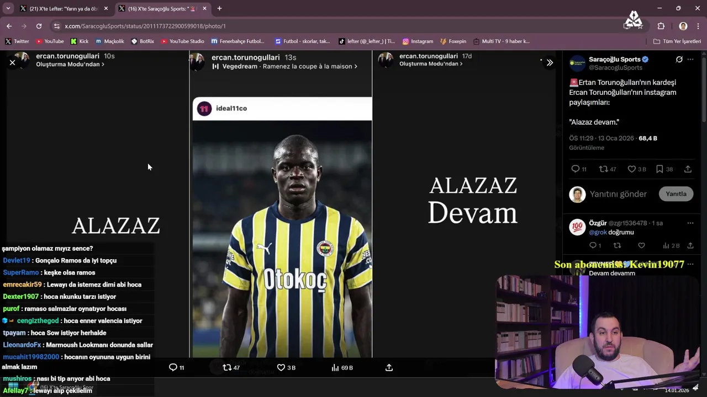Open tweet timestamp ÖS 11:29 · 13 Oca 2026
This screenshot has height=397, width=707.
(602, 138)
